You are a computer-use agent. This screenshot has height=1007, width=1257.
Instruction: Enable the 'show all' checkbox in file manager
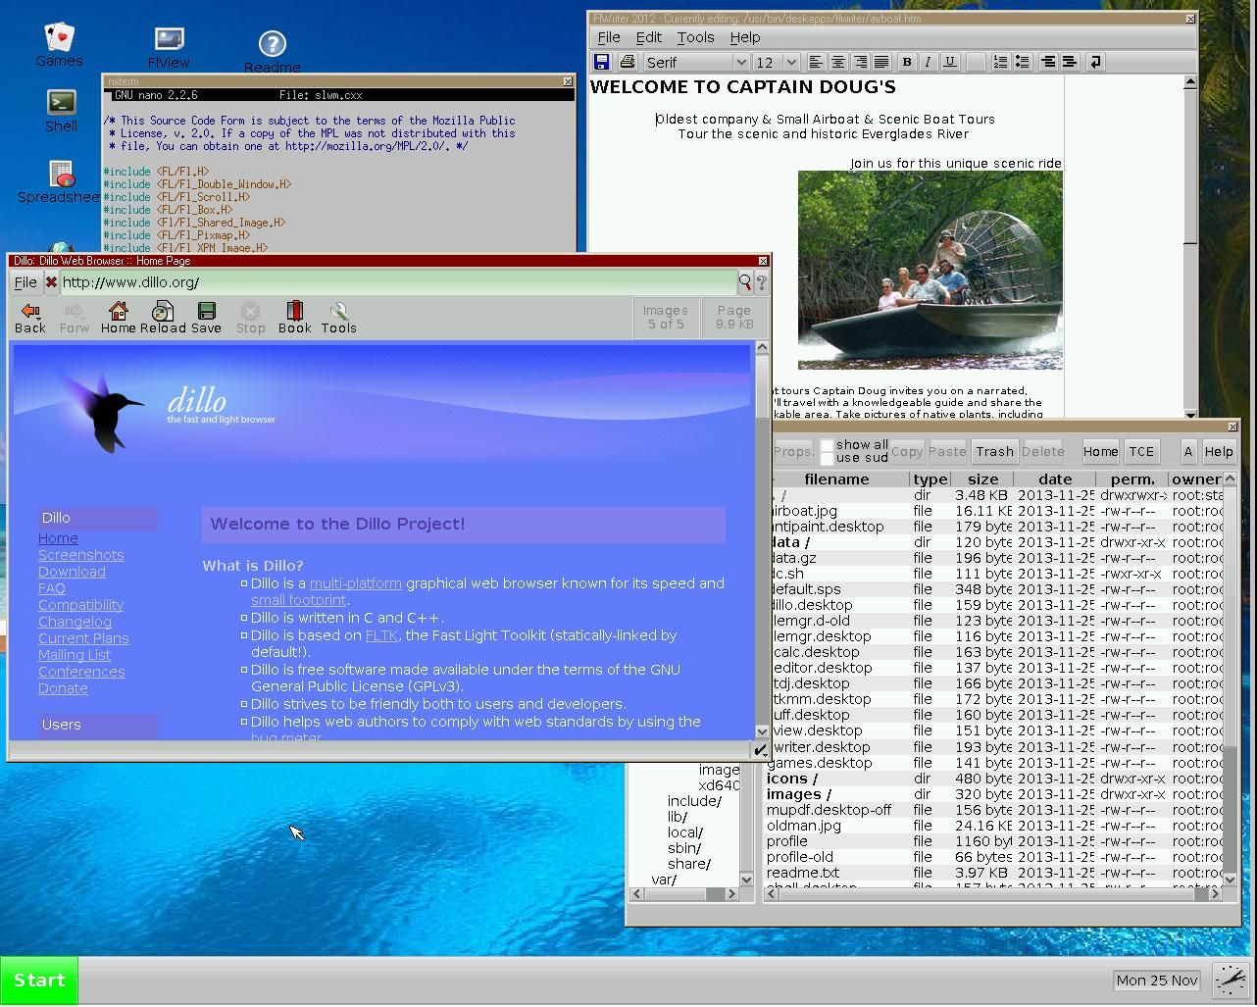[829, 444]
